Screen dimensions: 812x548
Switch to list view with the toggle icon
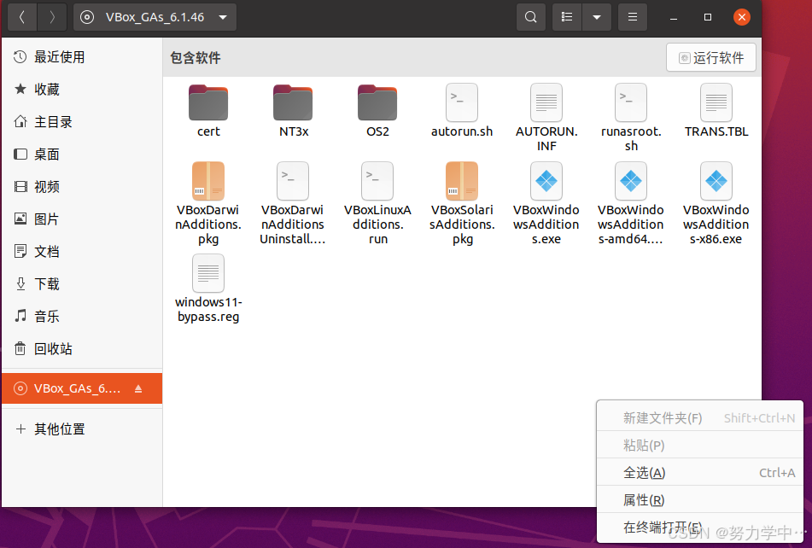(567, 17)
